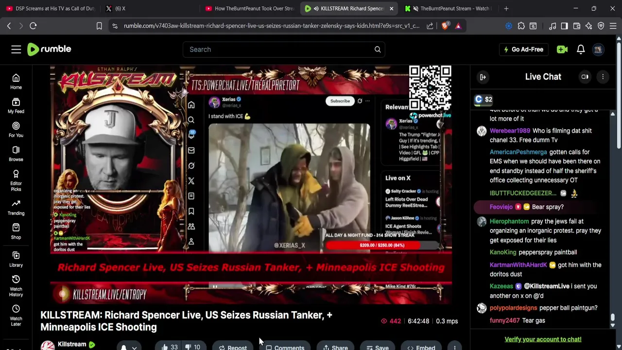The width and height of the screenshot is (622, 350).
Task: Click the Brave wallet icon in toolbar
Action: [577, 26]
